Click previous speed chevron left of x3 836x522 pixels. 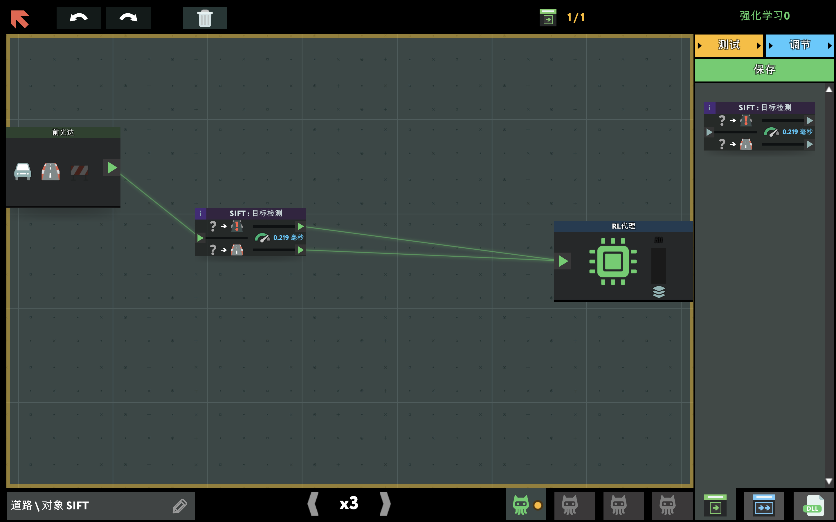(x=313, y=504)
